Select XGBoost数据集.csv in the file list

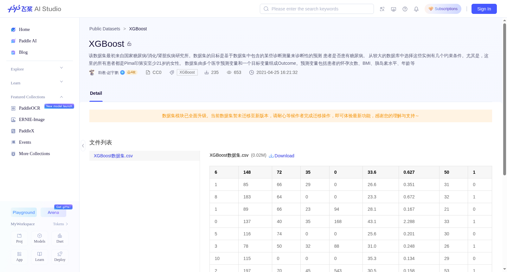tap(144, 156)
